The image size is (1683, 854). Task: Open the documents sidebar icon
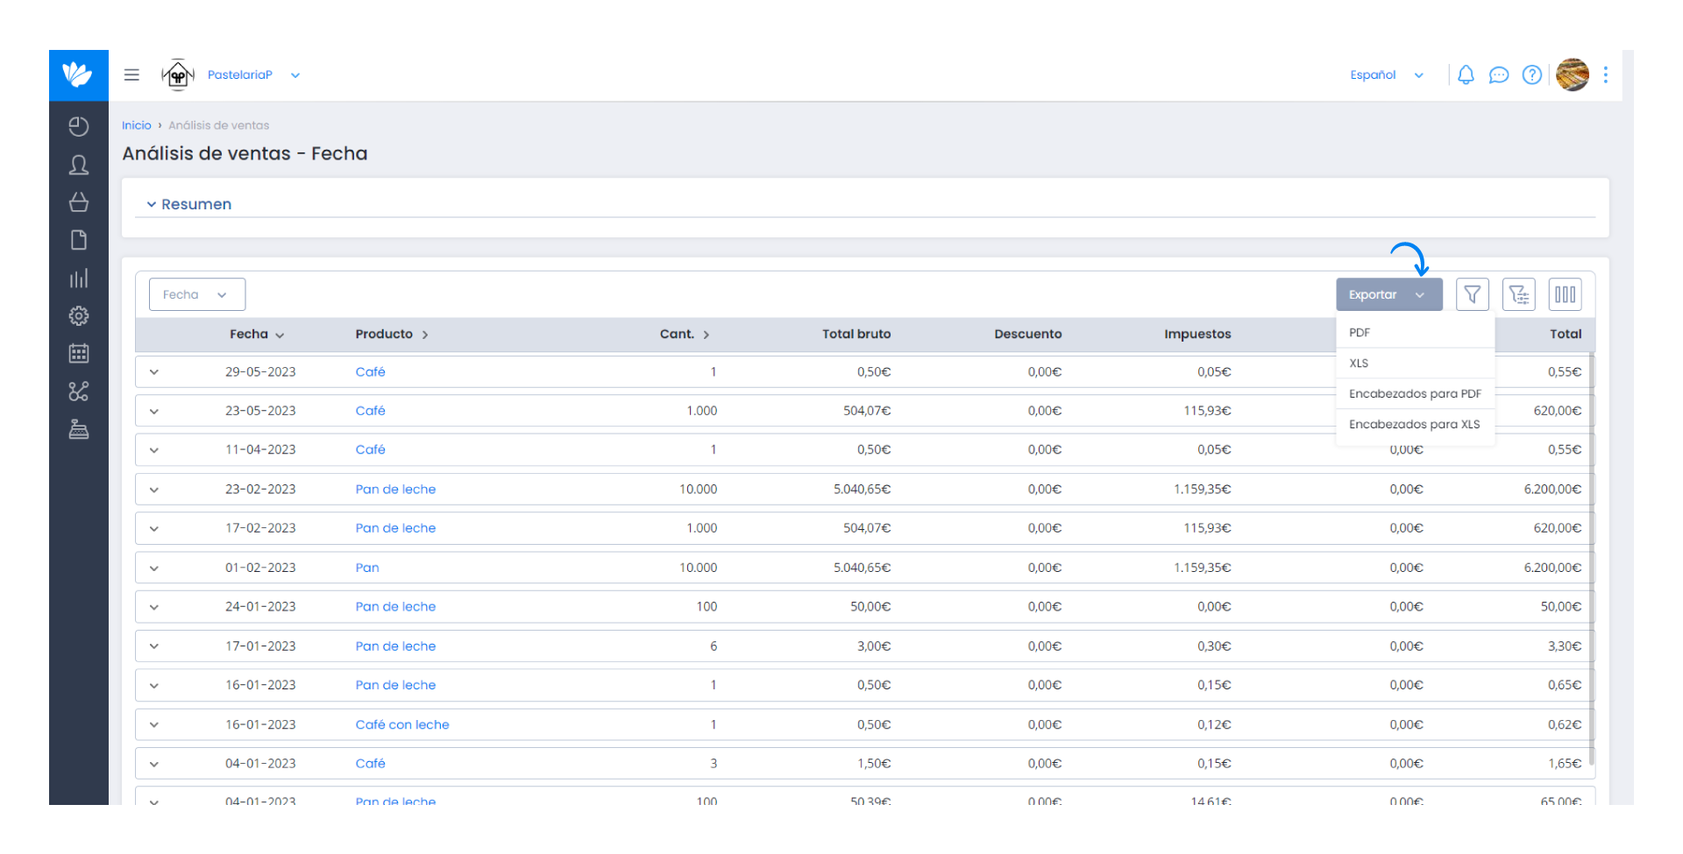point(78,240)
